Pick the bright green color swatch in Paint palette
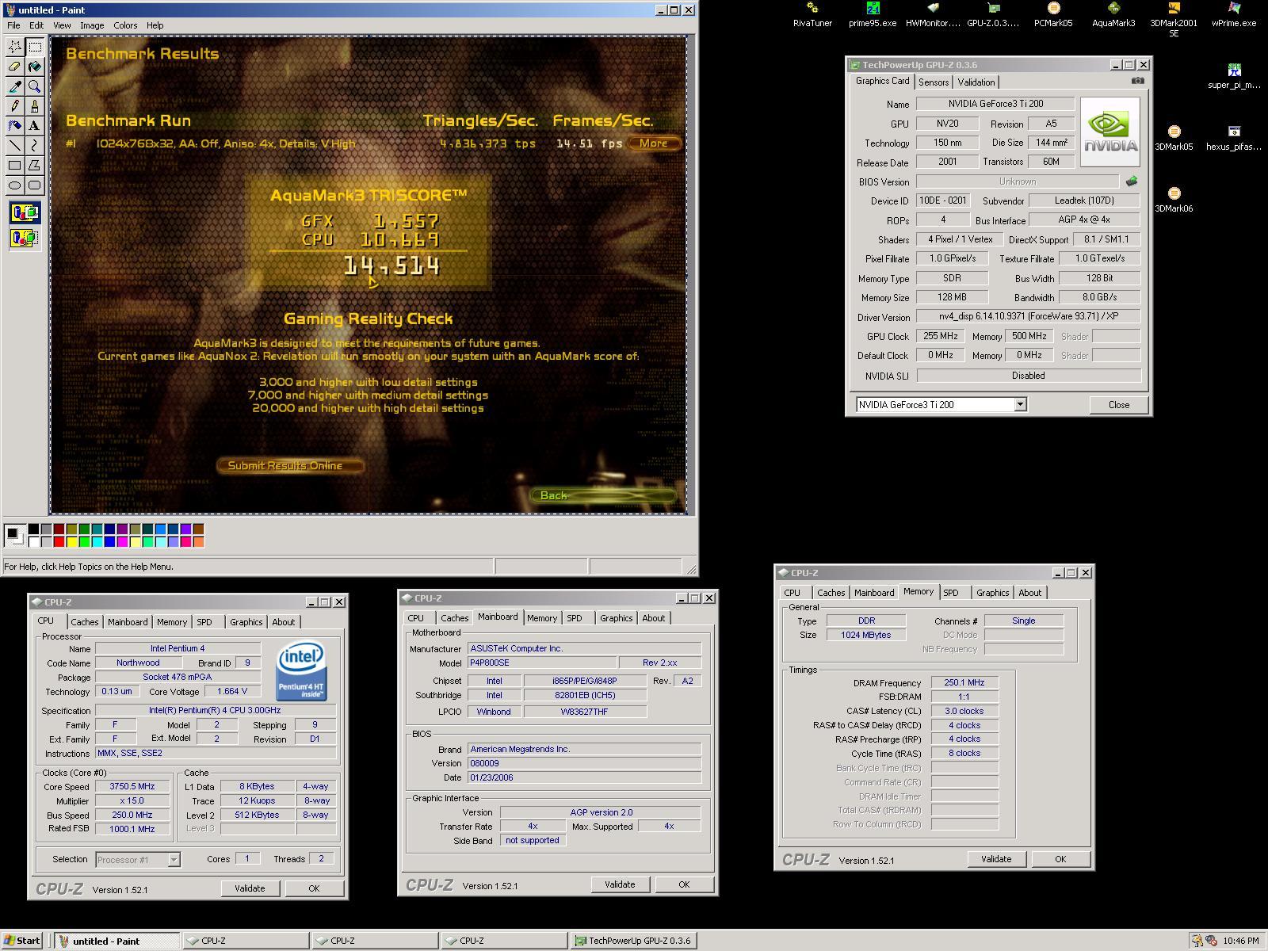Screen dimensions: 1268x951 tap(85, 542)
